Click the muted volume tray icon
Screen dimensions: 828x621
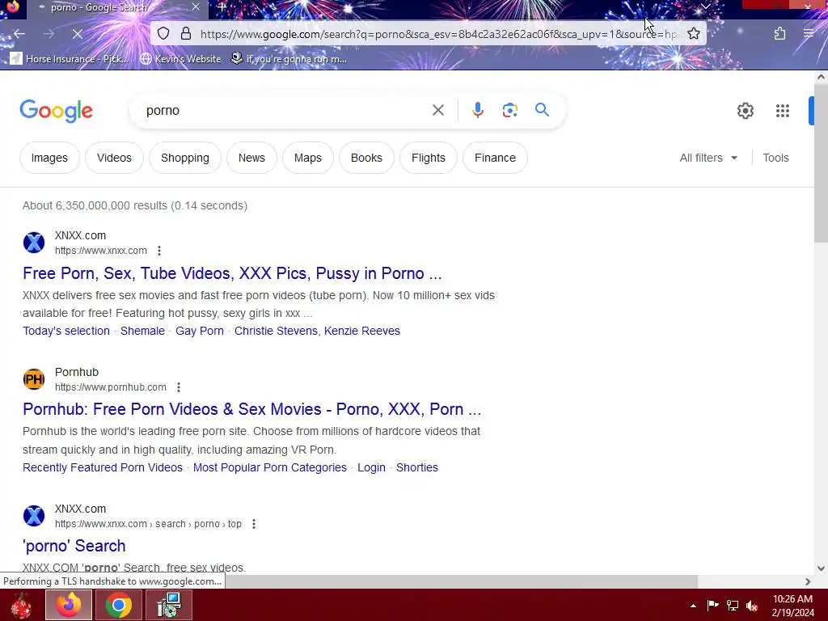coord(752,606)
